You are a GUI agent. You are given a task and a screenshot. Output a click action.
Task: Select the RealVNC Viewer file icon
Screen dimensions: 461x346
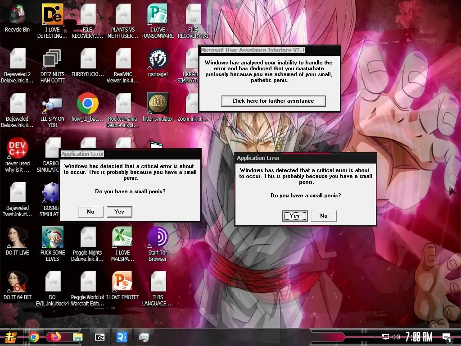pyautogui.click(x=123, y=59)
